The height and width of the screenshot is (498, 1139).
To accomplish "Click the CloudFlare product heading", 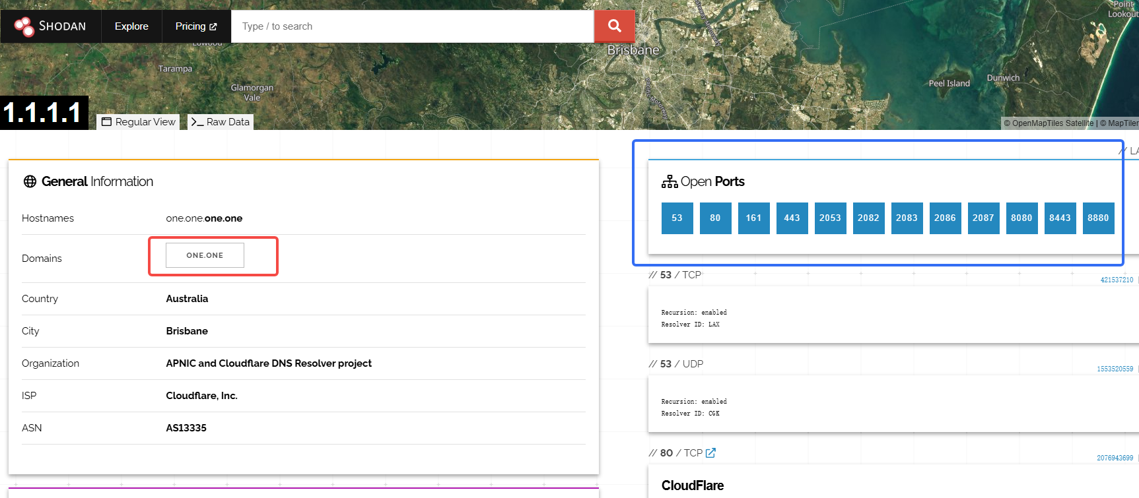I will point(693,485).
